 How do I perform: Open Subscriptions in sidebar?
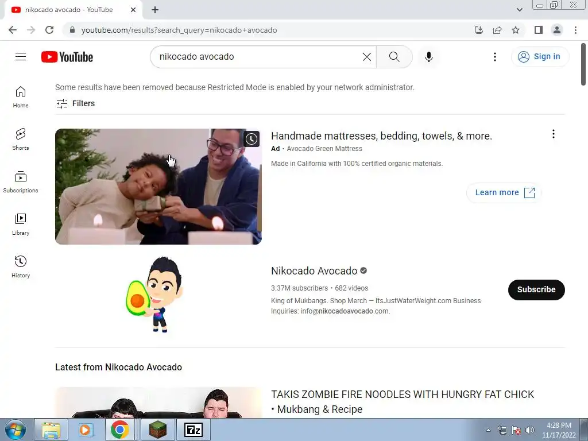pyautogui.click(x=21, y=182)
